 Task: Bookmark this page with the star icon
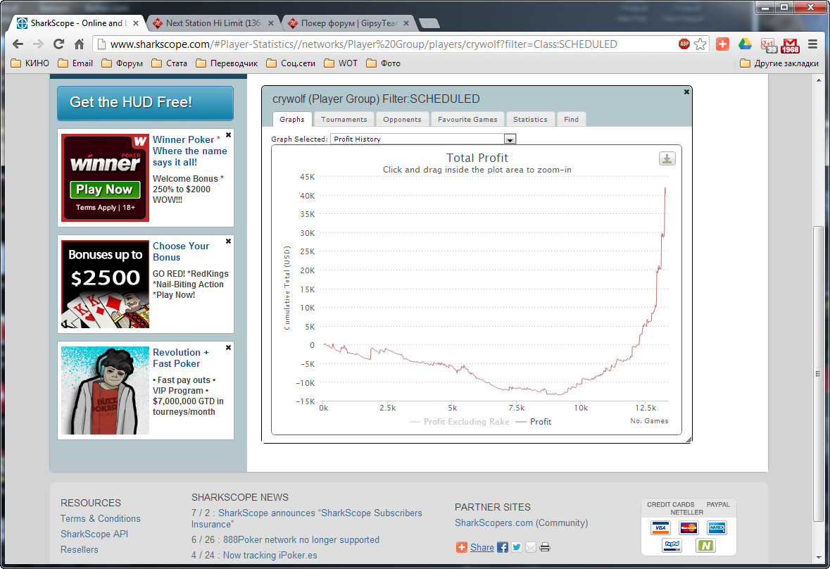(700, 44)
